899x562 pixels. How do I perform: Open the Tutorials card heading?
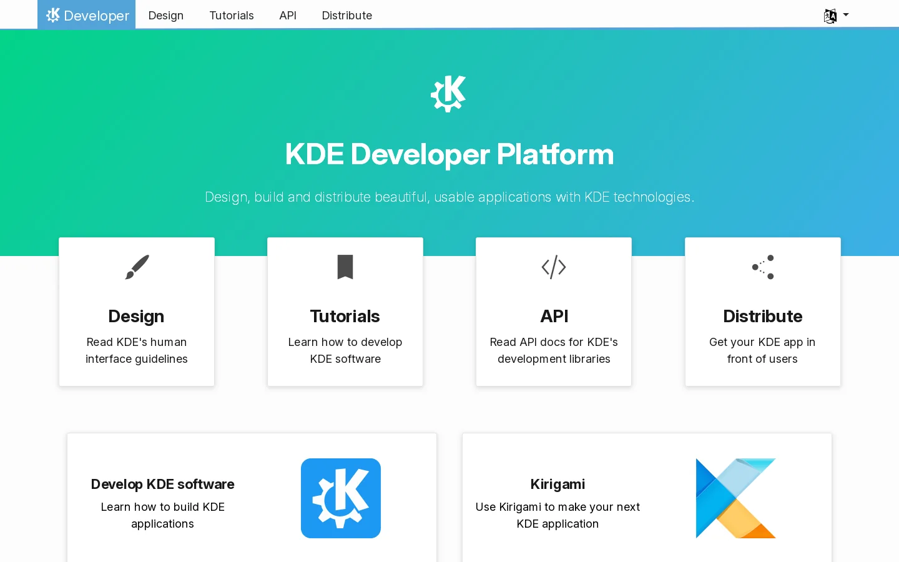pos(345,316)
